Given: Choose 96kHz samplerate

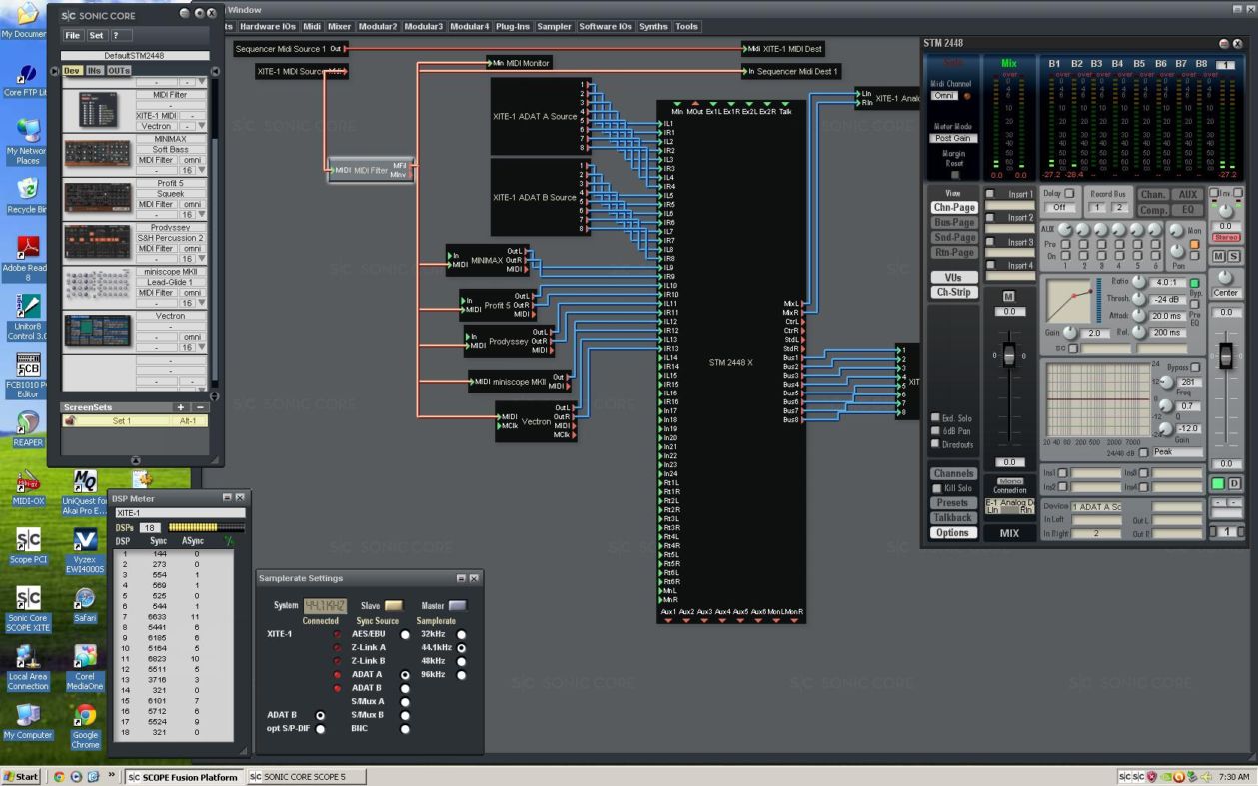Looking at the screenshot, I should point(462,675).
